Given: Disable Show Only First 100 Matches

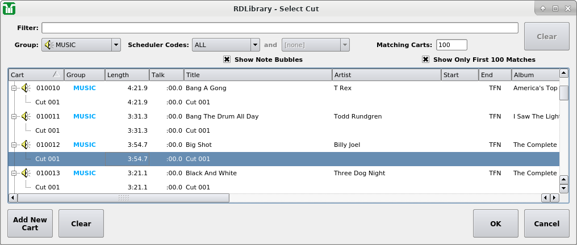Looking at the screenshot, I should [x=425, y=60].
